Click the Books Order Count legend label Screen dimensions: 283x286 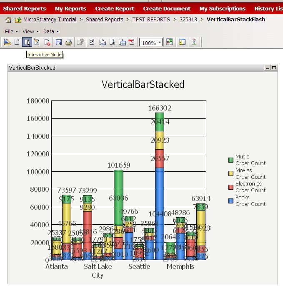250,201
